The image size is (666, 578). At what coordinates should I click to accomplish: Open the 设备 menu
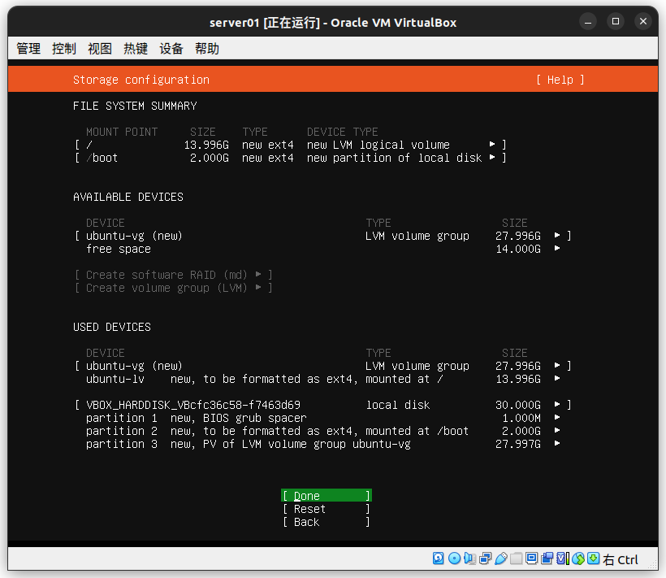click(171, 49)
